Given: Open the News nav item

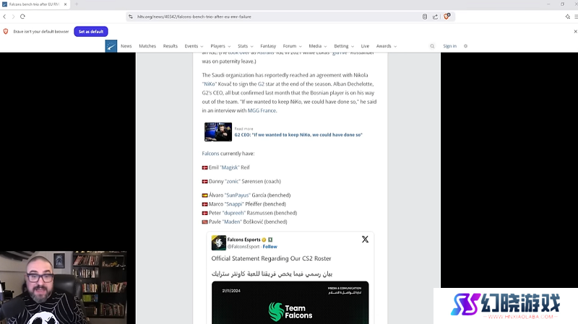Looking at the screenshot, I should [126, 46].
